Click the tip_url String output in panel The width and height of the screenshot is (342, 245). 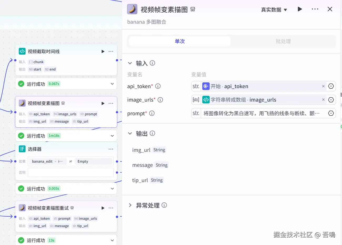(148, 180)
